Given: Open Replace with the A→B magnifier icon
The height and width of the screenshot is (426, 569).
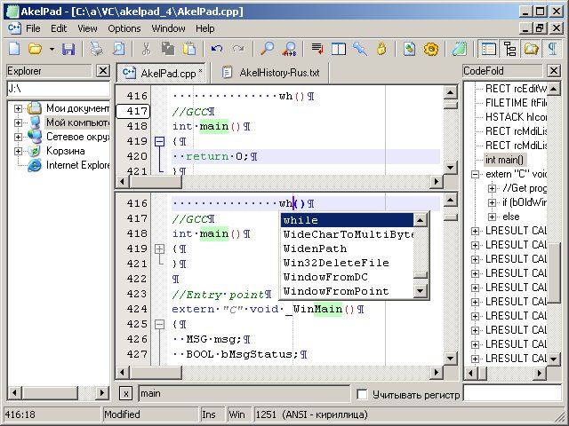Looking at the screenshot, I should click(x=289, y=49).
